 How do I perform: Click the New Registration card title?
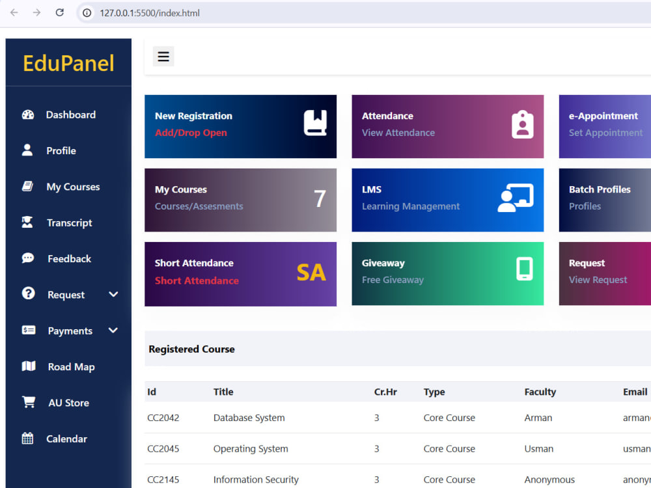[x=193, y=116]
